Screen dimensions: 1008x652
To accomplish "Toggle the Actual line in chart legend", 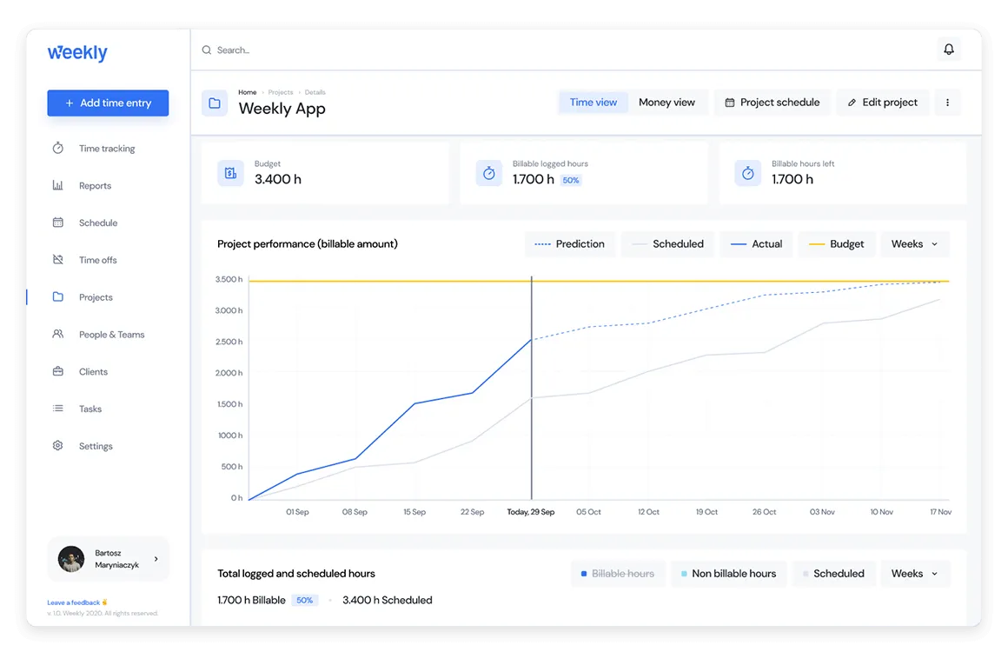I will (756, 244).
